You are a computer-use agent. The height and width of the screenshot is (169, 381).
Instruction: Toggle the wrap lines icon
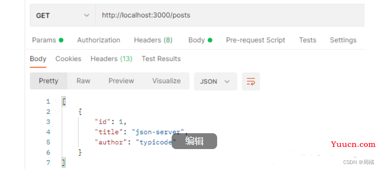pos(251,82)
